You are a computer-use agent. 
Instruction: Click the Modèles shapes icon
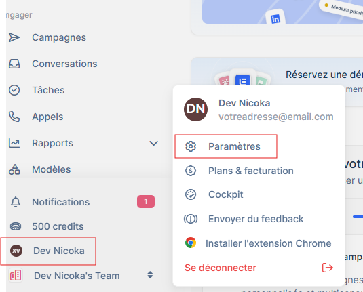coord(14,169)
